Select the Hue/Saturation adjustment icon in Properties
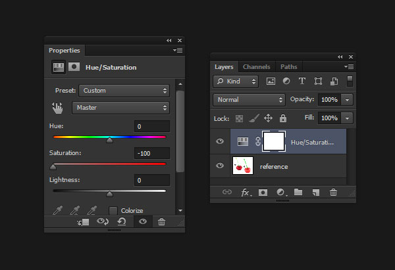 (x=59, y=67)
